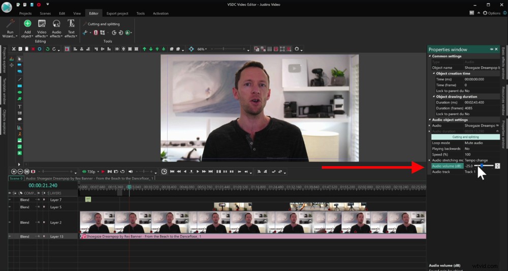Select the line drawing tool in left toolbar
Viewport: 508px width, 271px height.
pyautogui.click(x=19, y=79)
